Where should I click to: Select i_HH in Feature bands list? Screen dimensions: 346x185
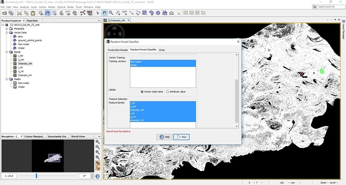coord(163,103)
